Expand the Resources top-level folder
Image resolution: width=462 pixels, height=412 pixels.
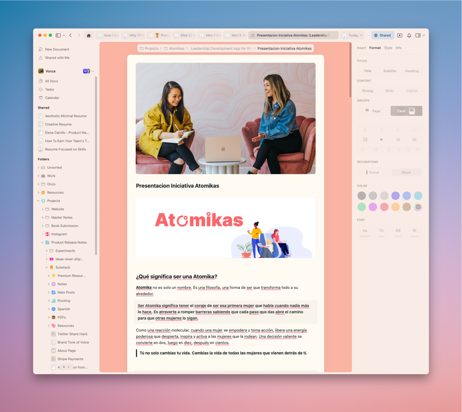click(x=38, y=193)
